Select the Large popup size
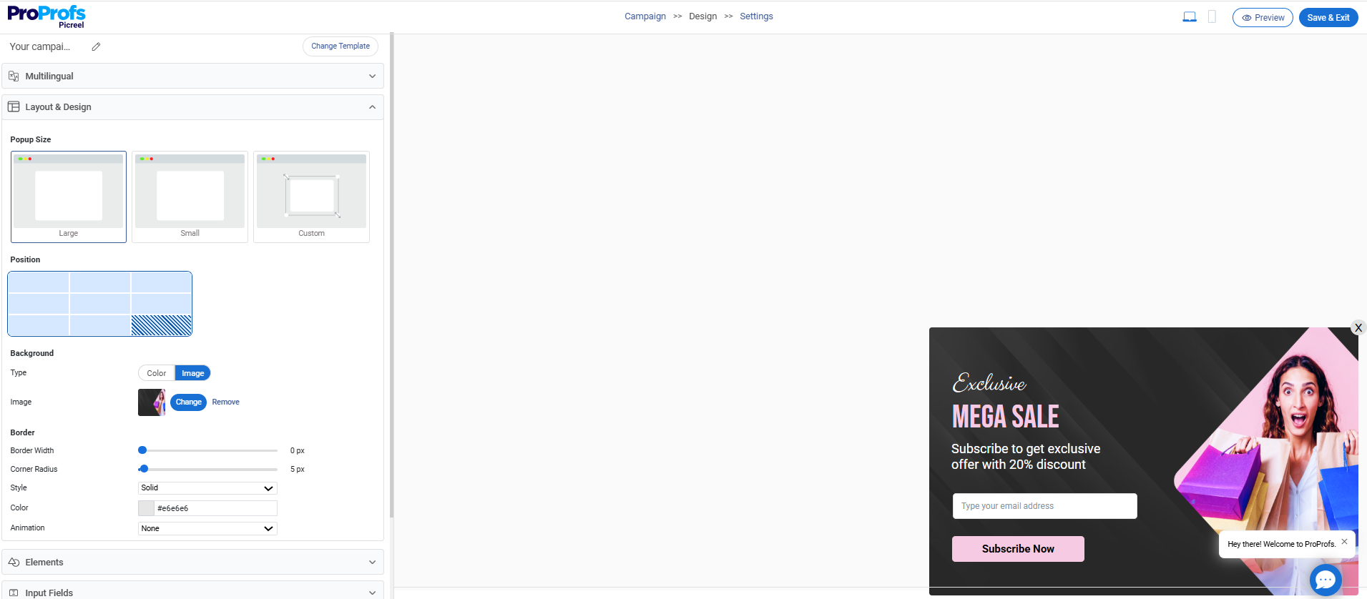Screen dimensions: 1367x599 click(69, 197)
